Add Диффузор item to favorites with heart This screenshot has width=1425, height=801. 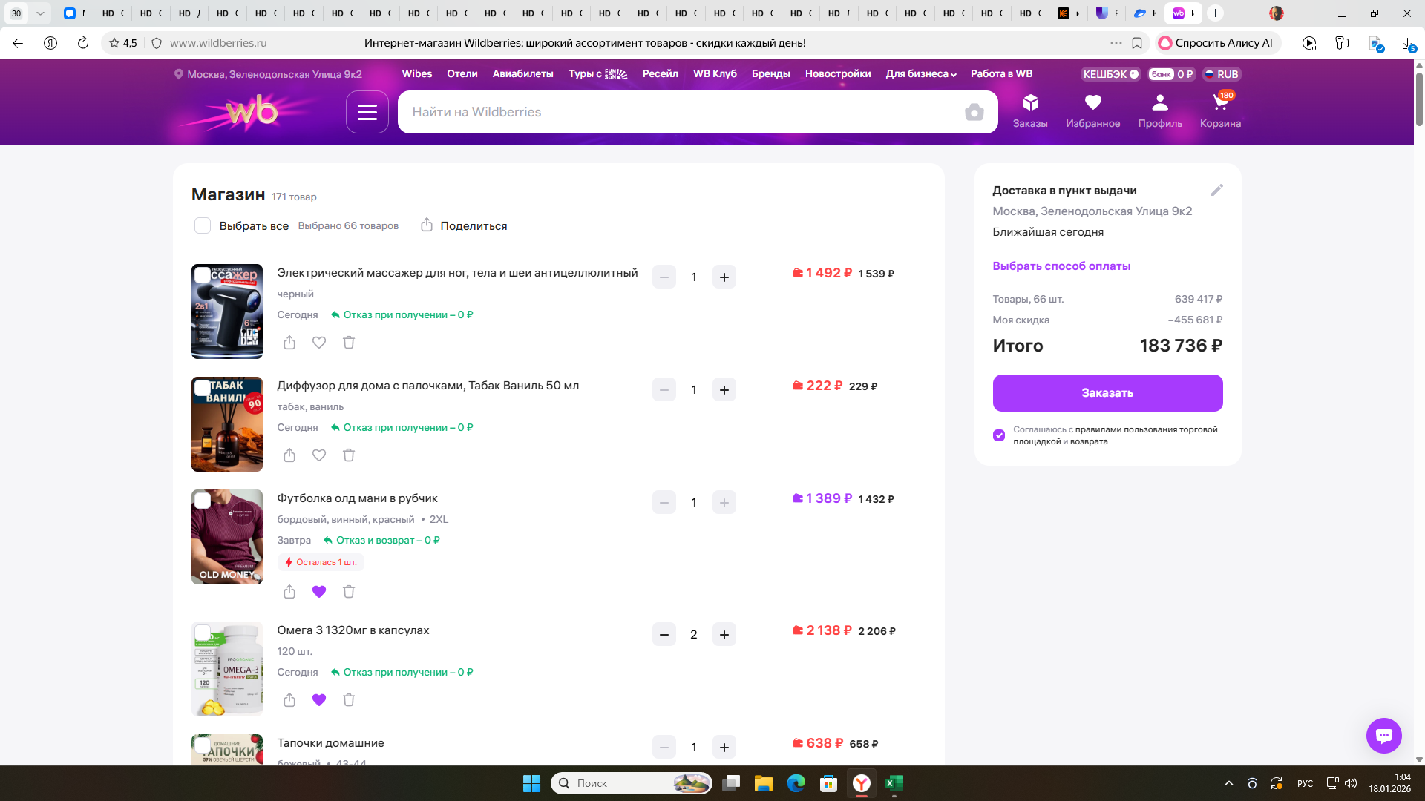click(x=319, y=455)
